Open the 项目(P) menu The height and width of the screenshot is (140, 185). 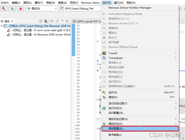point(74,3)
